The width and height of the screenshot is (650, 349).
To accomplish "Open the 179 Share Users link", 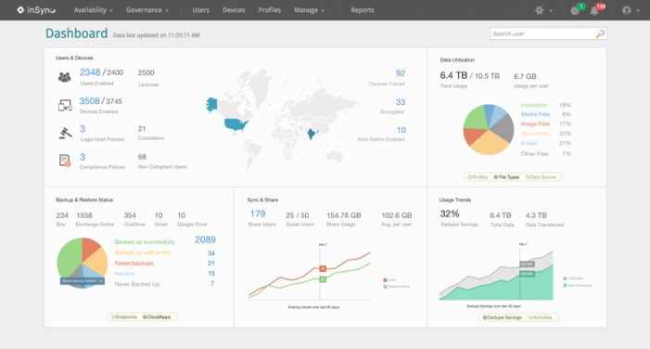I will point(258,213).
